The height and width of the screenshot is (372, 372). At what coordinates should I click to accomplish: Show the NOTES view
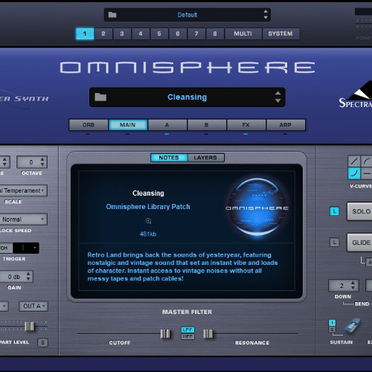coord(169,158)
